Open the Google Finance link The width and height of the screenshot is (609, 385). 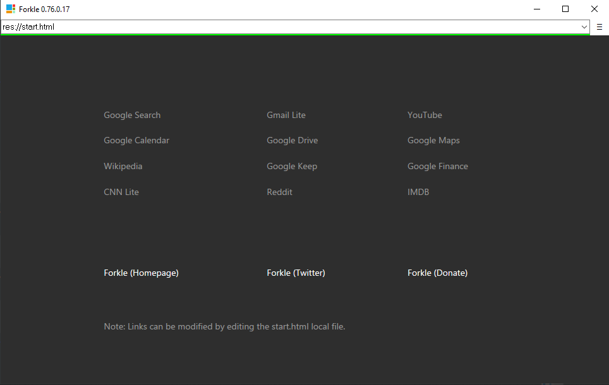click(x=438, y=166)
